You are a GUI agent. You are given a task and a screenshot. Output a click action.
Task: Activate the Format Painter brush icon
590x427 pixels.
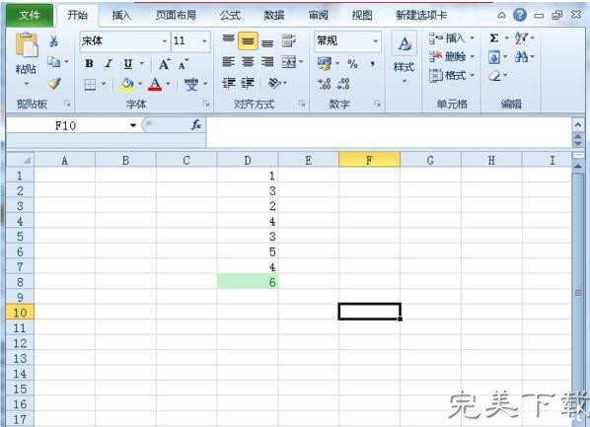[54, 83]
